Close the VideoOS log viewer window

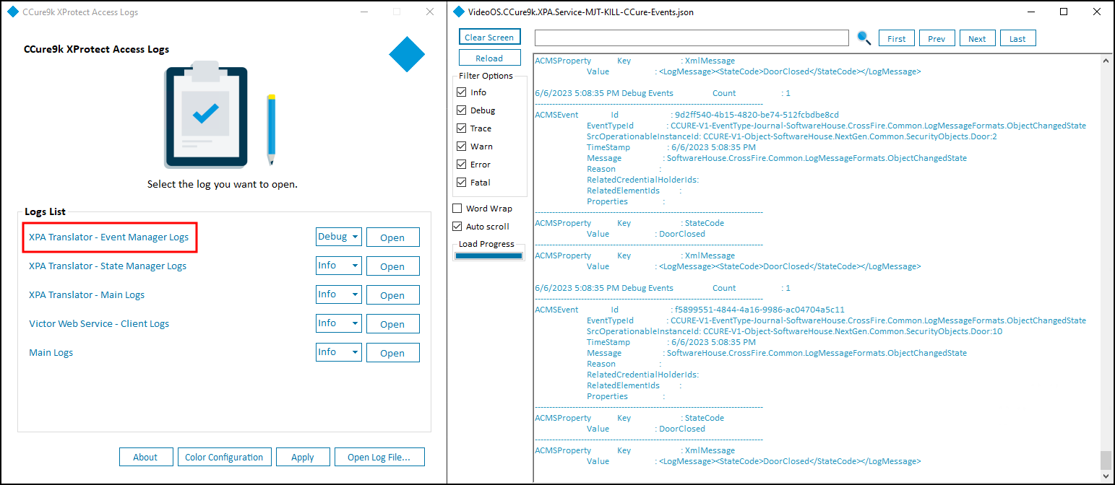click(x=1096, y=12)
